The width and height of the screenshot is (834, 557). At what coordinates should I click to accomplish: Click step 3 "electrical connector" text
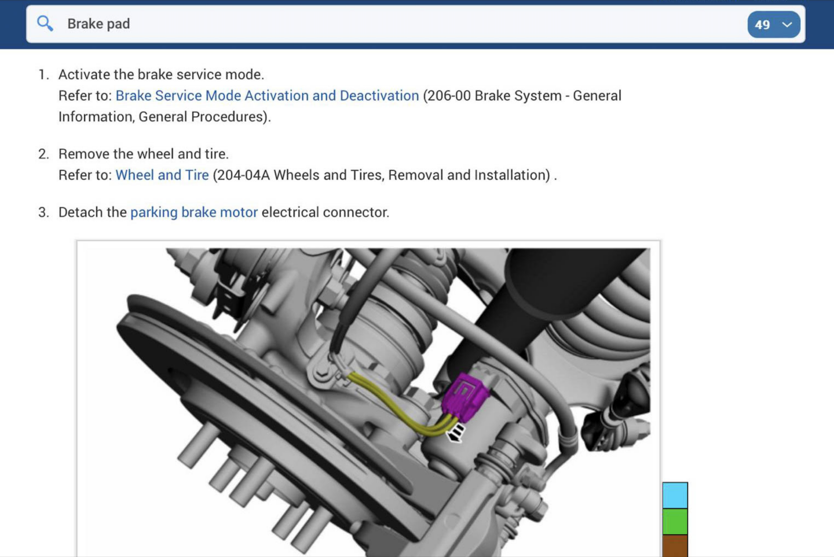(x=325, y=212)
